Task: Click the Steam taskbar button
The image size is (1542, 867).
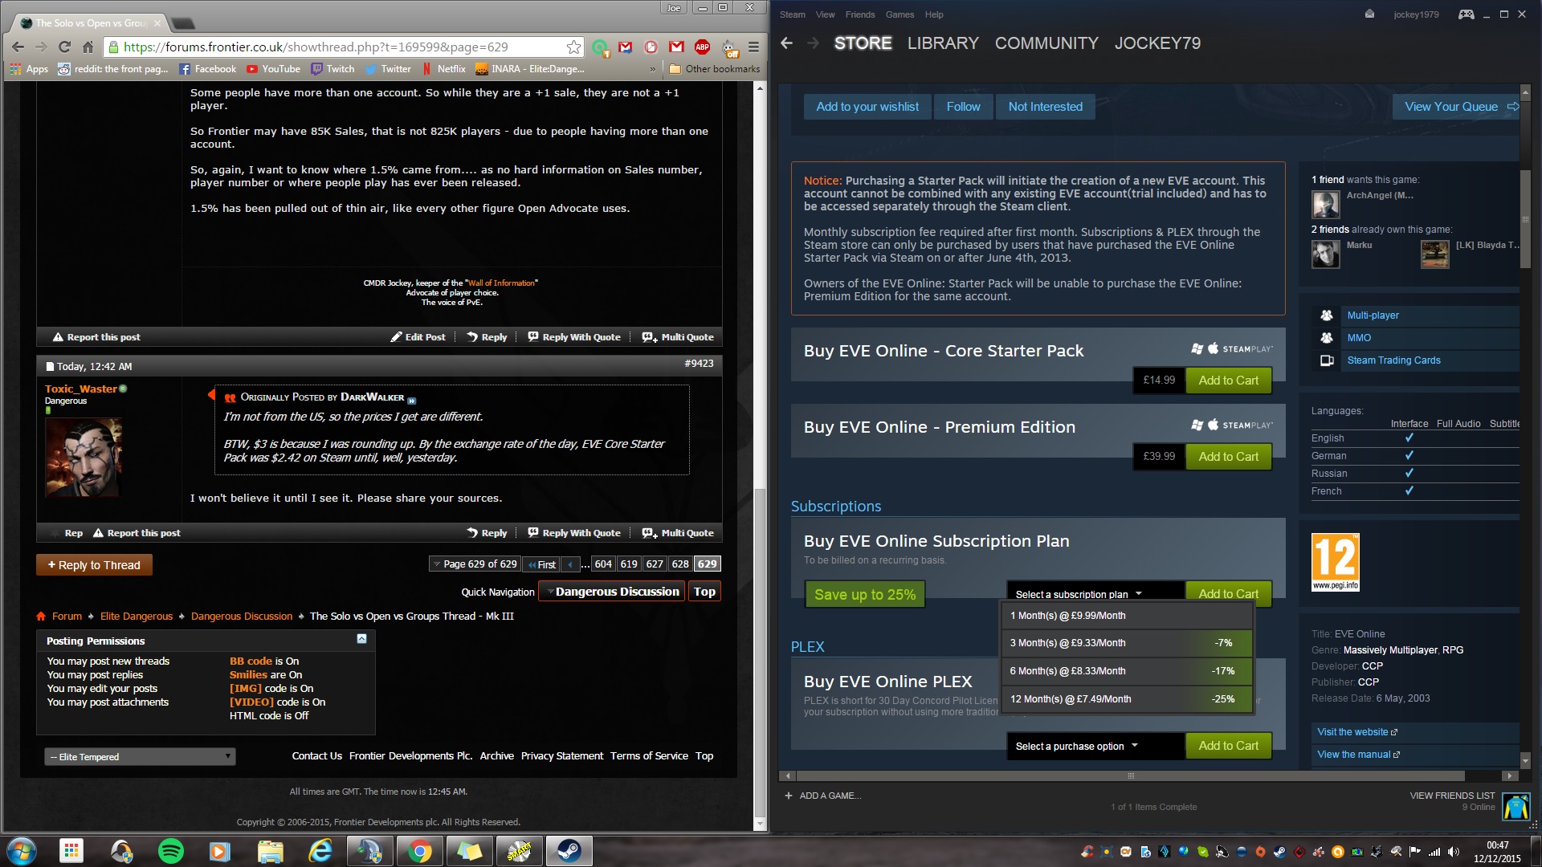Action: [x=569, y=851]
